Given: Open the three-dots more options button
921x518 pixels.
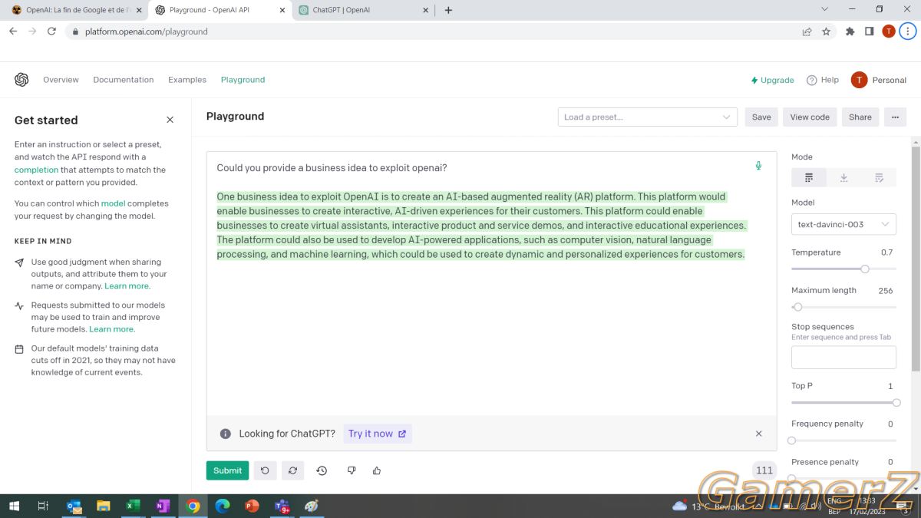Looking at the screenshot, I should [895, 117].
